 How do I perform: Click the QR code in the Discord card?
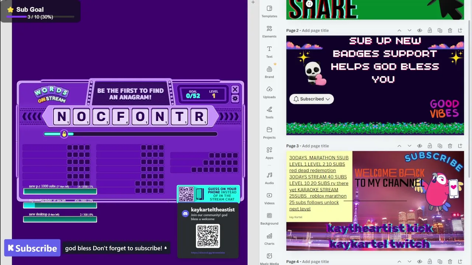tap(208, 236)
